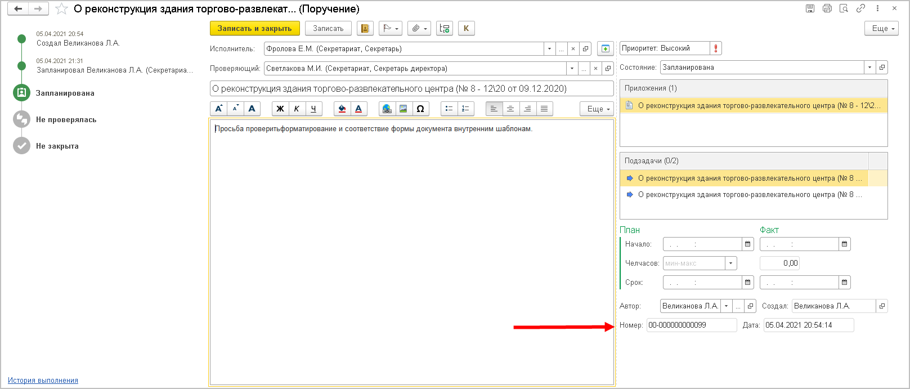Open the font settings A icon
Viewport: 910px width, 389px height.
(252, 109)
